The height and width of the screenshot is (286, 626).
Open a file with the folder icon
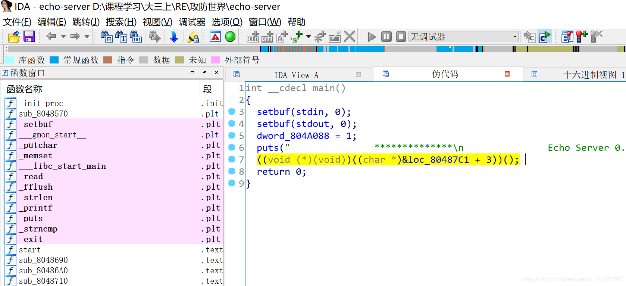tap(14, 37)
